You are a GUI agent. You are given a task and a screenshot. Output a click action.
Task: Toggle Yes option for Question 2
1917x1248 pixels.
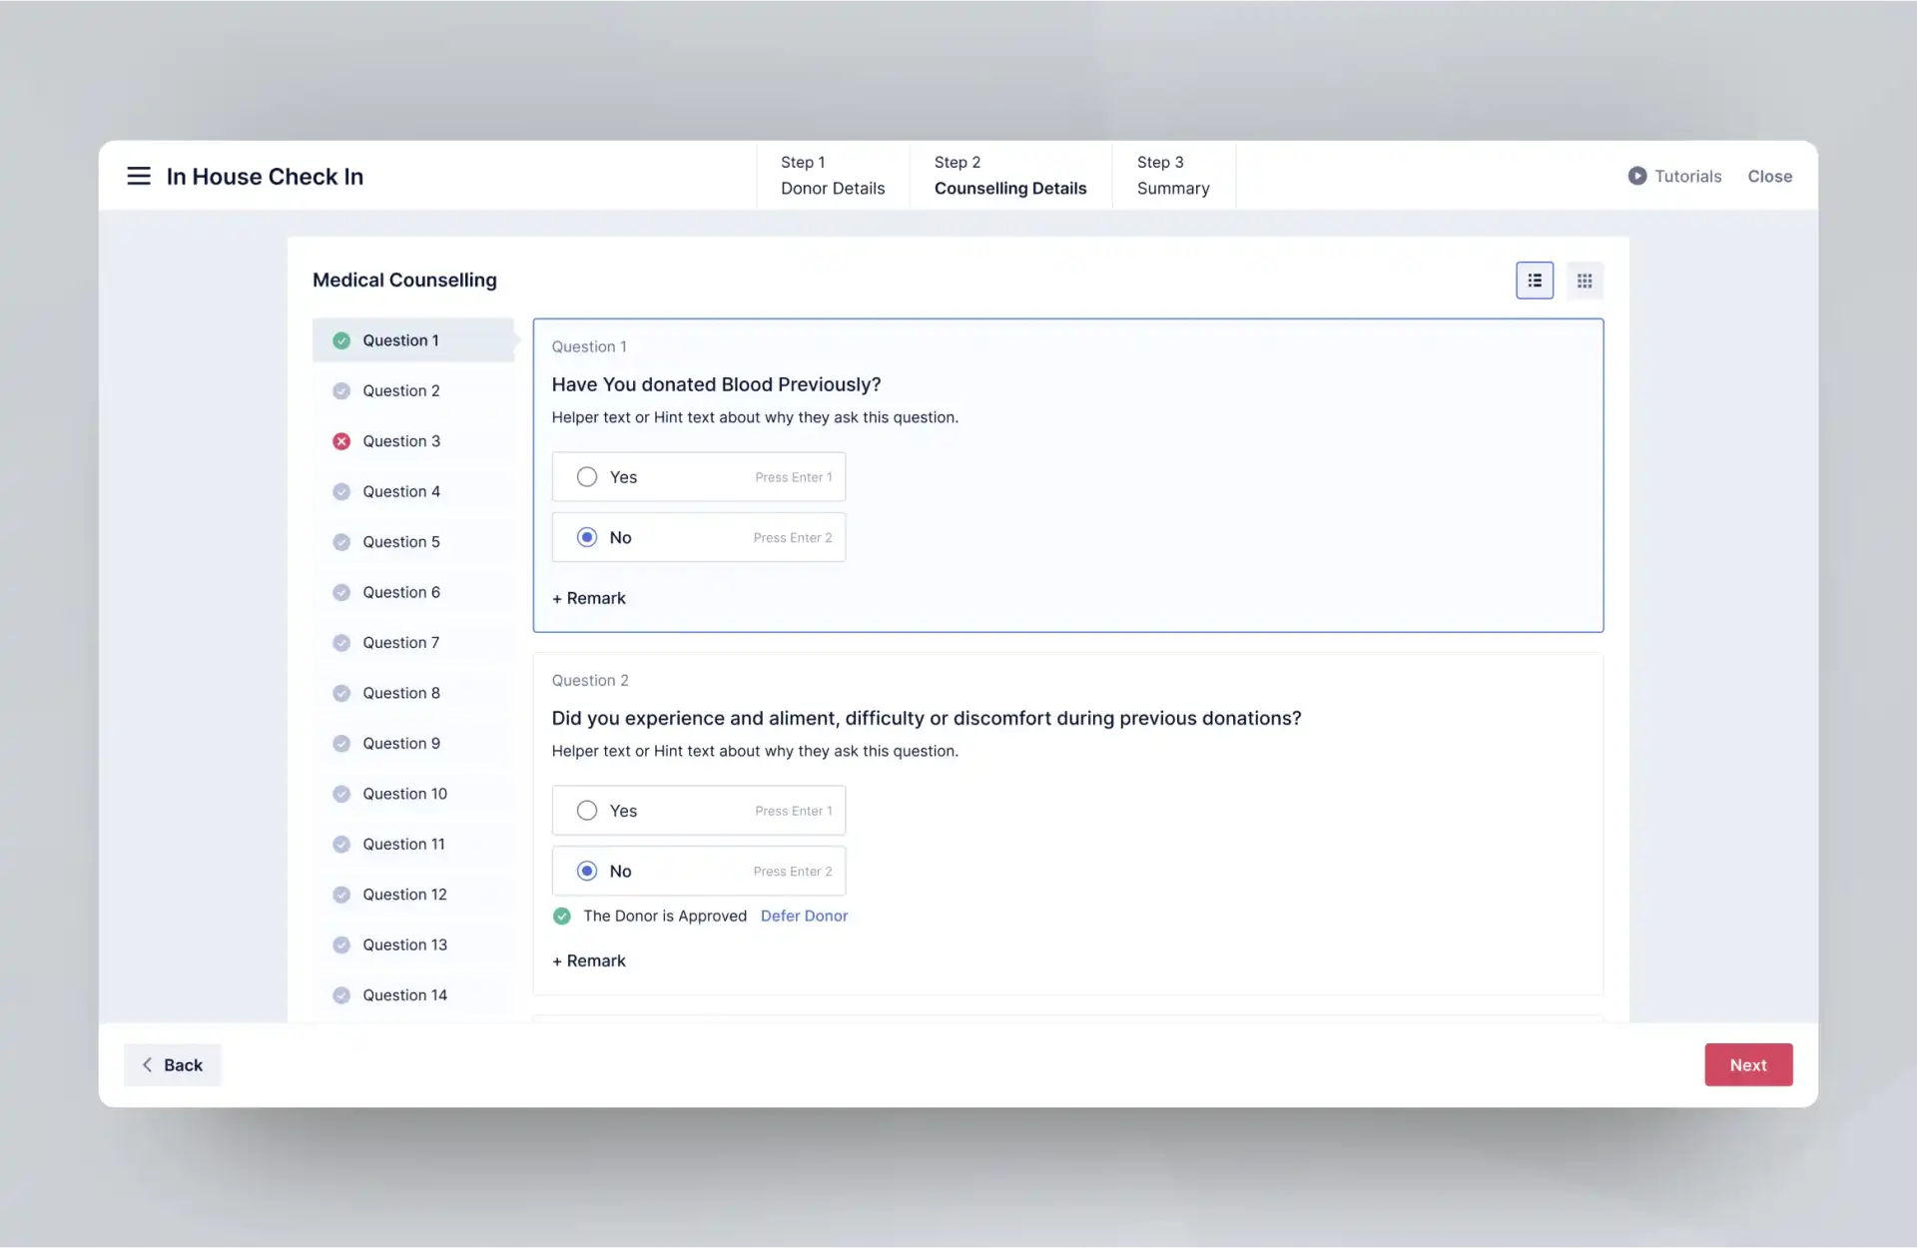(587, 809)
